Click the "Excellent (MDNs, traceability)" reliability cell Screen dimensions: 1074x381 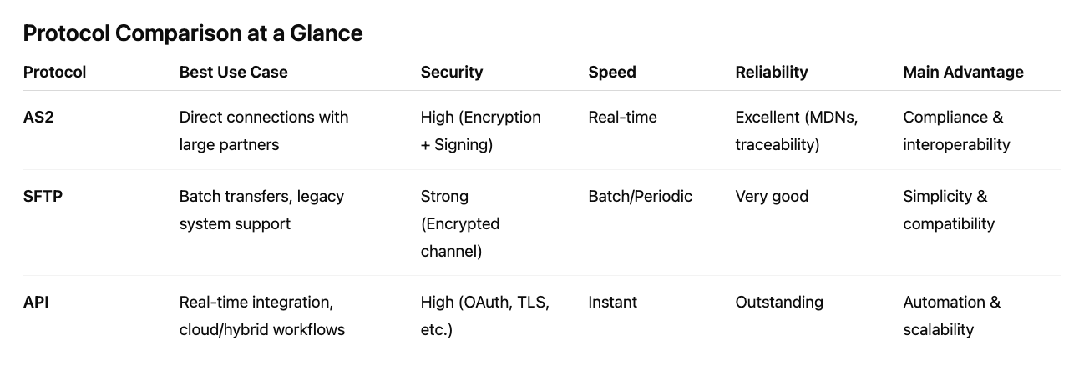pyautogui.click(x=796, y=131)
